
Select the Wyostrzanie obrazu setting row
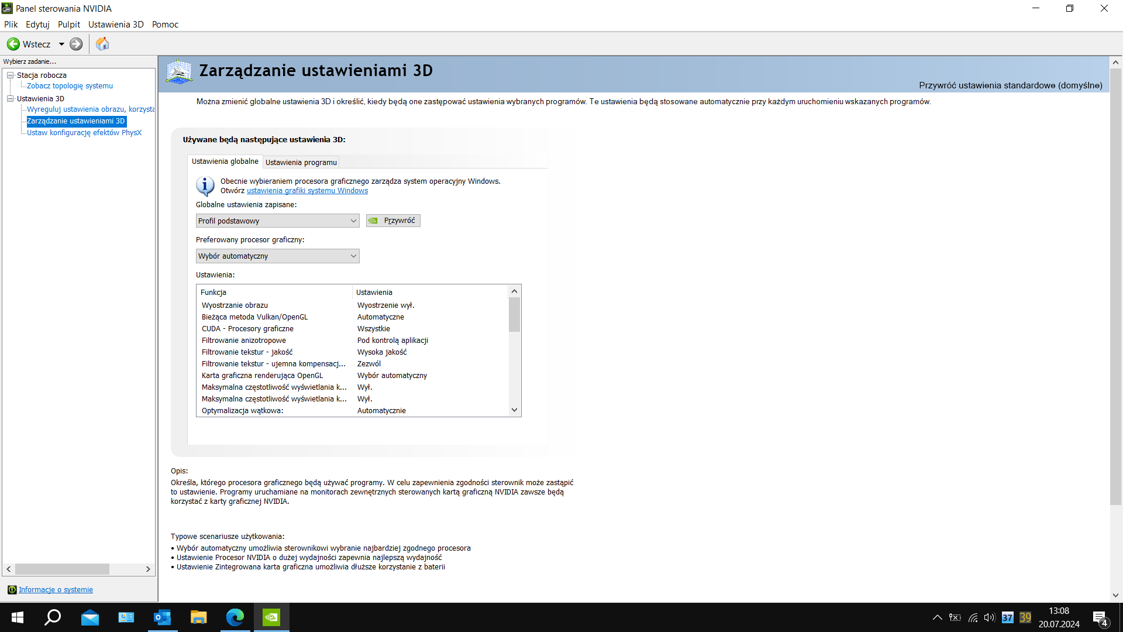(x=353, y=305)
